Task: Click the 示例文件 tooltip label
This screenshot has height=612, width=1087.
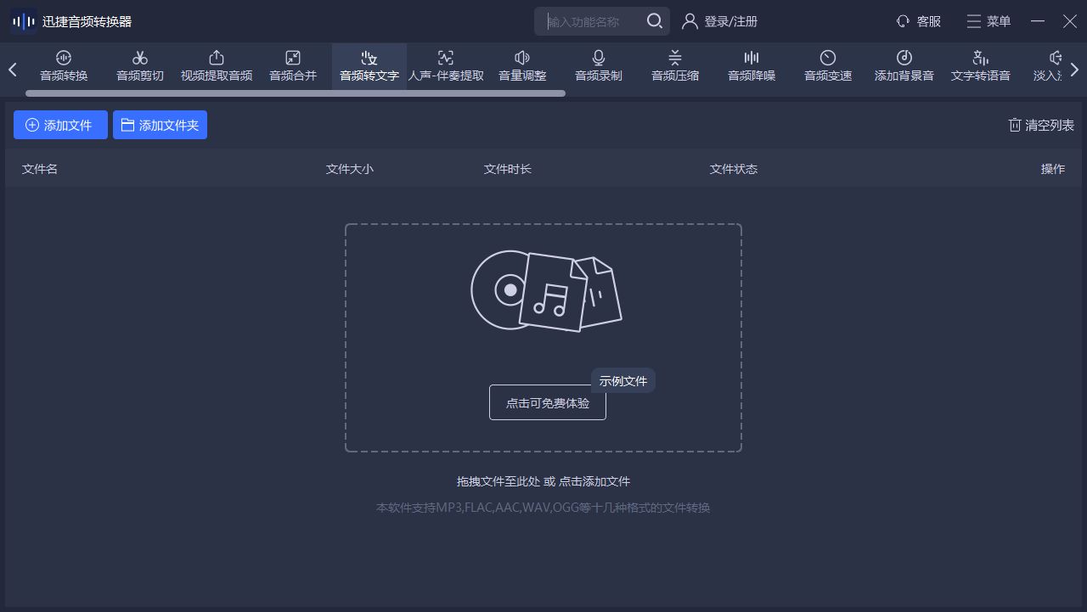Action: click(x=623, y=381)
